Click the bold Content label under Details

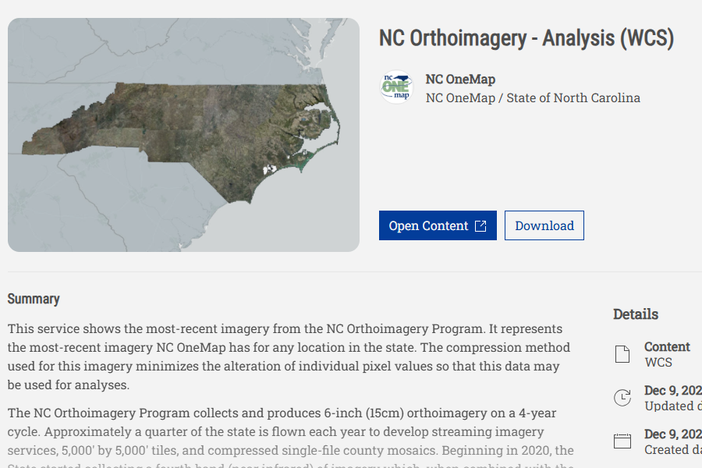pos(667,346)
